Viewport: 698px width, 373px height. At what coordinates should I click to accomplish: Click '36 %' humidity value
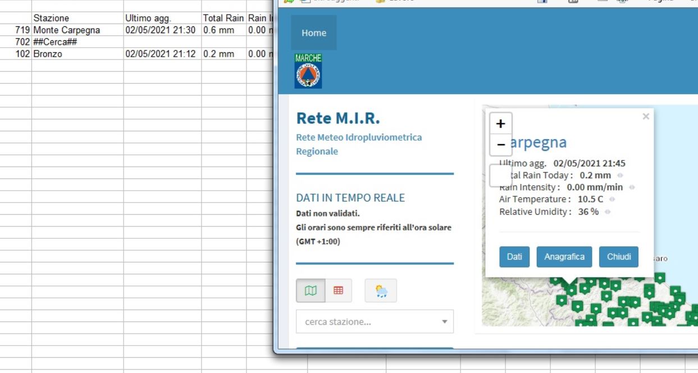pyautogui.click(x=588, y=211)
